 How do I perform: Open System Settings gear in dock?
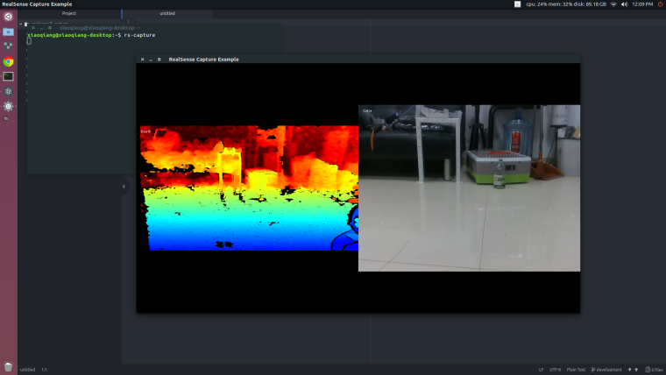point(8,106)
